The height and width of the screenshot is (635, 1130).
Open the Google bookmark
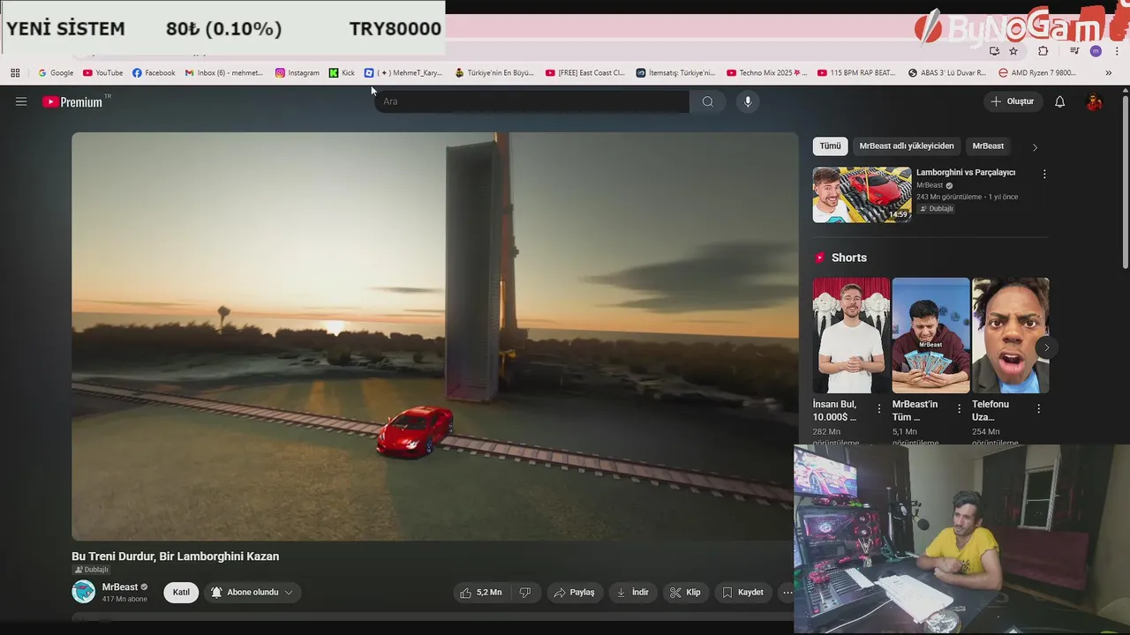click(x=56, y=73)
